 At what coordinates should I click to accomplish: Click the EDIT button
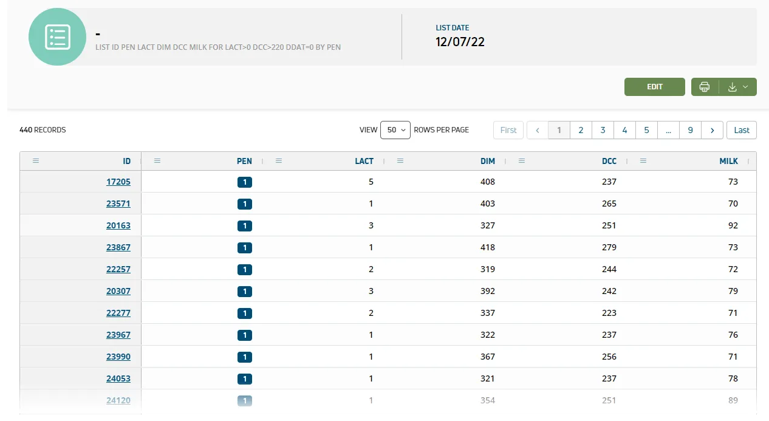click(655, 87)
